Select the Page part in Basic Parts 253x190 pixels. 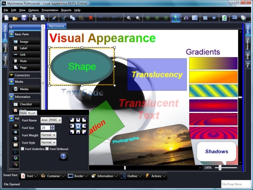26,68
